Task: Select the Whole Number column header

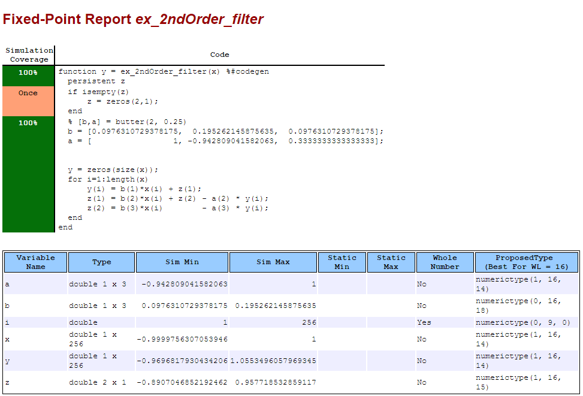Action: [x=445, y=262]
